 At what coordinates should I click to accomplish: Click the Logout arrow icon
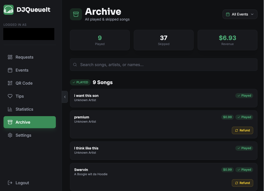10,183
